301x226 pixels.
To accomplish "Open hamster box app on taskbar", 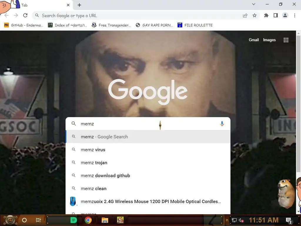I will [120, 220].
